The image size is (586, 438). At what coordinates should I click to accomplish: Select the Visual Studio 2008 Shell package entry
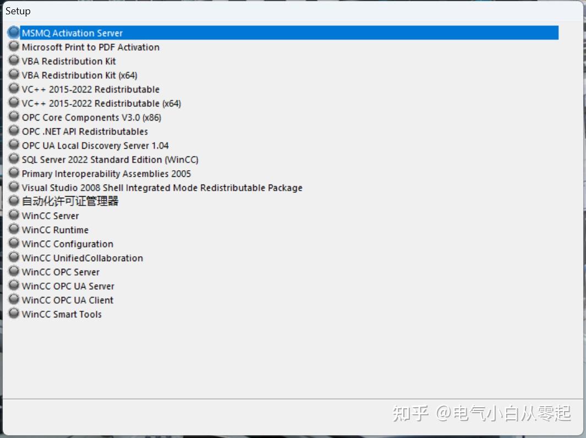162,187
